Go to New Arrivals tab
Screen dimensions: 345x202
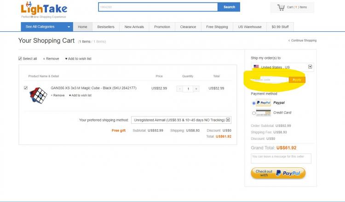(134, 27)
